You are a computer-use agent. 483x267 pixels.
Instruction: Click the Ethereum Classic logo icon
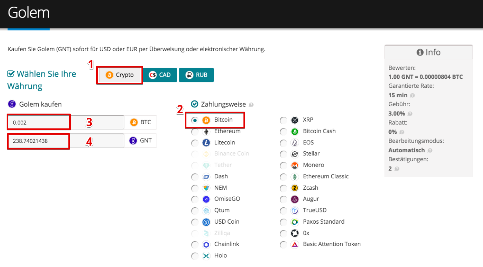[295, 177]
